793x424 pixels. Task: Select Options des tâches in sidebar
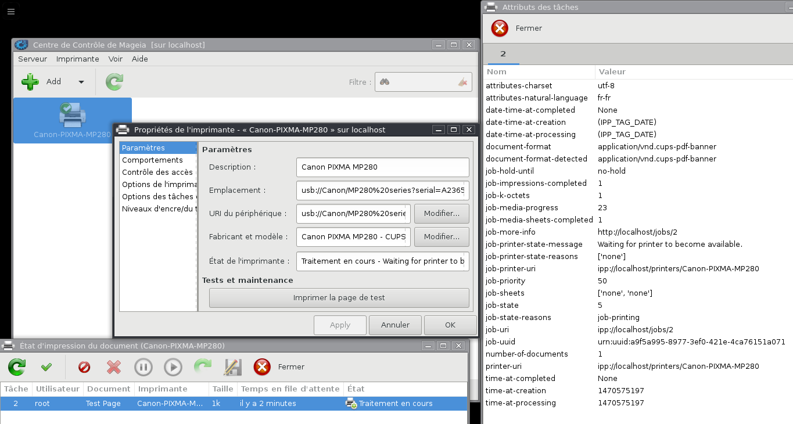tap(158, 196)
